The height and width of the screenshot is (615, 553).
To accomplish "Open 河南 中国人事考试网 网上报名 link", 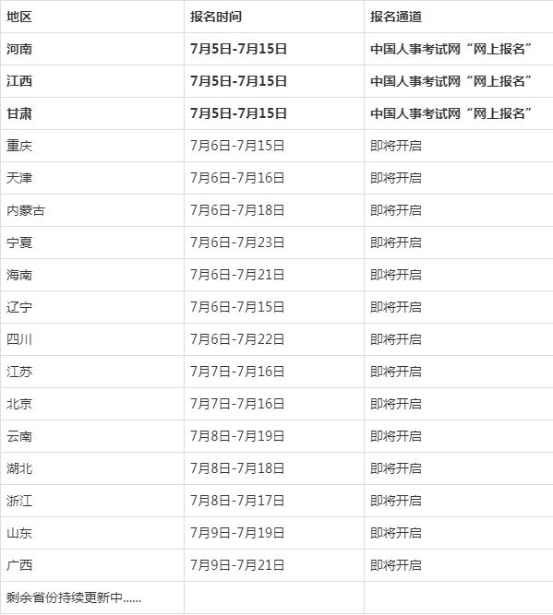I will point(451,49).
